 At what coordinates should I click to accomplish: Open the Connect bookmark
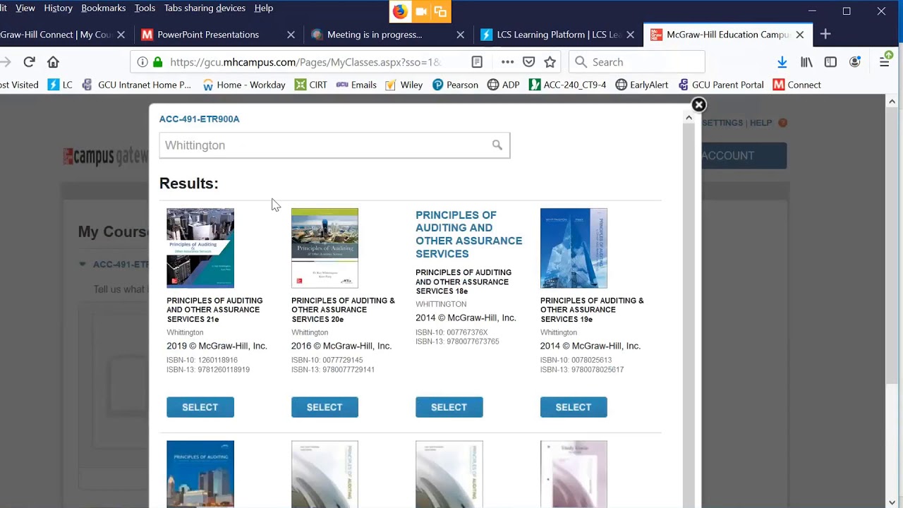[x=797, y=85]
